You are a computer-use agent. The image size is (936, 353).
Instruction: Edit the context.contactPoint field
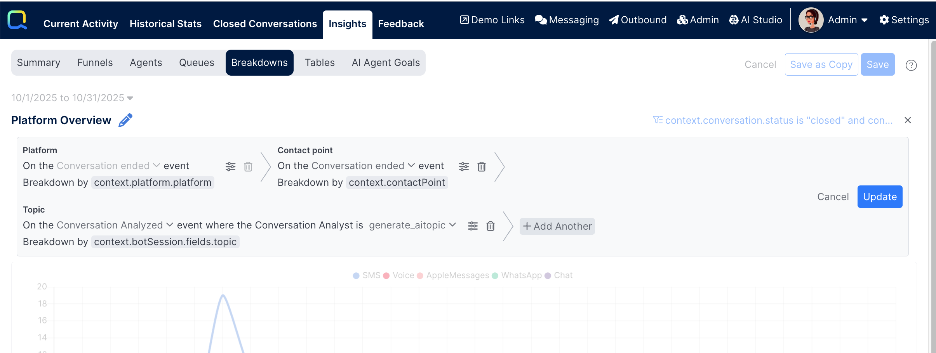tap(397, 182)
